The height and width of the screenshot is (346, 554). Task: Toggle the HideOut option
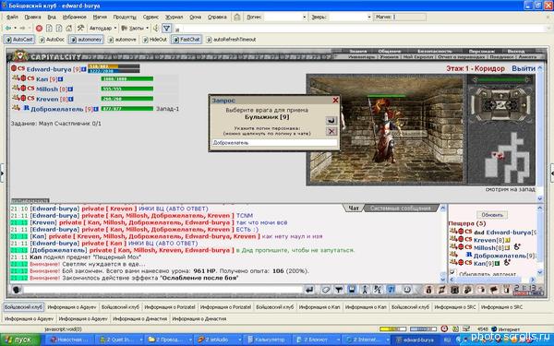[x=154, y=40]
